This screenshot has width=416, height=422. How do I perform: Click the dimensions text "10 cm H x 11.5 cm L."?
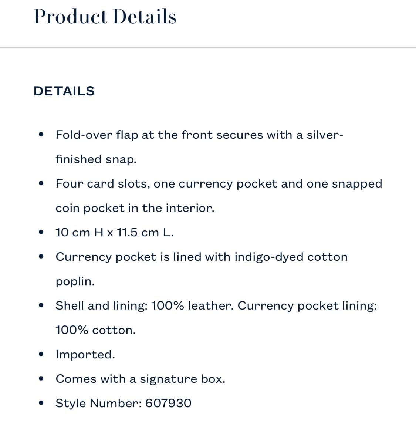(114, 233)
